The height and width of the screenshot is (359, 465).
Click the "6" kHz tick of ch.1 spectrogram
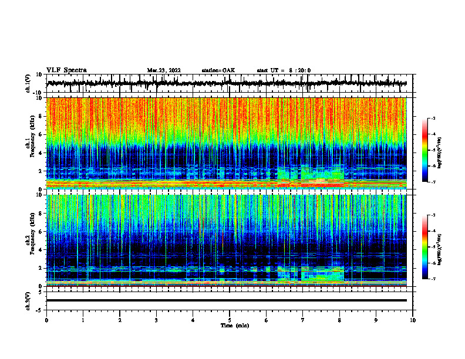[41, 134]
